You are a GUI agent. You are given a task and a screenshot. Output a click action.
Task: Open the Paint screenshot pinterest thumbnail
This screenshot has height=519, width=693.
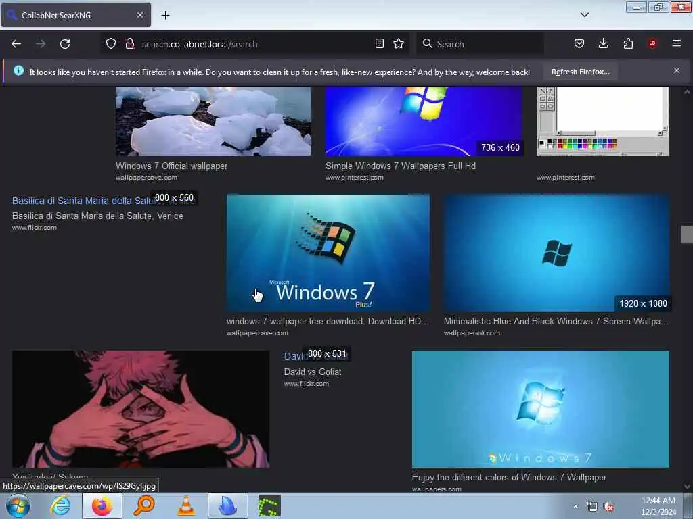tap(602, 121)
